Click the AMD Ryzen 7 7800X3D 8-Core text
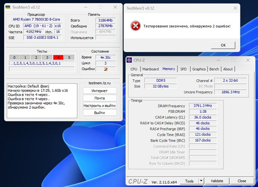Image resolution: width=258 pixels, height=187 pixels. tap(36, 20)
